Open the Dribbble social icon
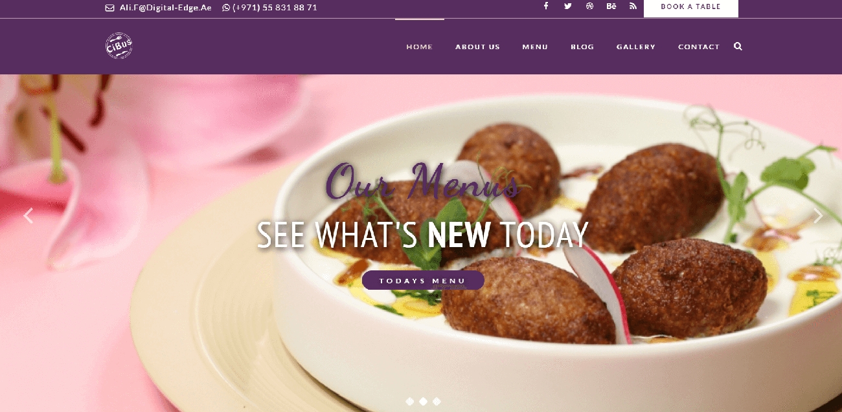The image size is (842, 412). (589, 6)
